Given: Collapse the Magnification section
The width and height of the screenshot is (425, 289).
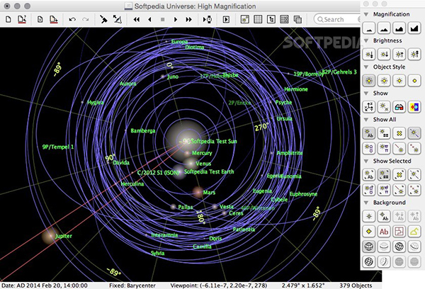Looking at the screenshot, I should (366, 14).
